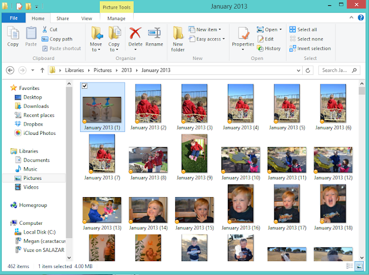Rename the selected picture
This screenshot has height=275, width=369.
click(x=154, y=37)
